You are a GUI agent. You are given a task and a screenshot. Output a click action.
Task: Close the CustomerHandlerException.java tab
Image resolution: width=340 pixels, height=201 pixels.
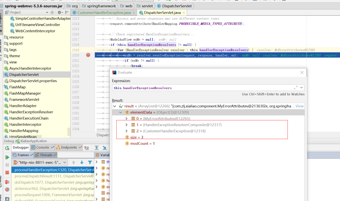[x=134, y=13]
